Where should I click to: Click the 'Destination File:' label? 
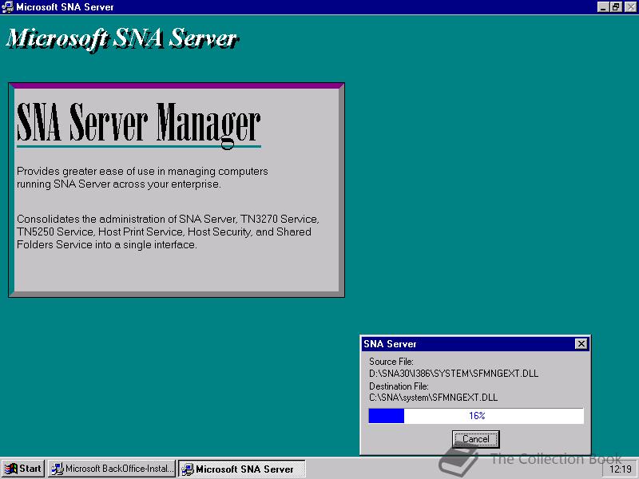tap(399, 386)
